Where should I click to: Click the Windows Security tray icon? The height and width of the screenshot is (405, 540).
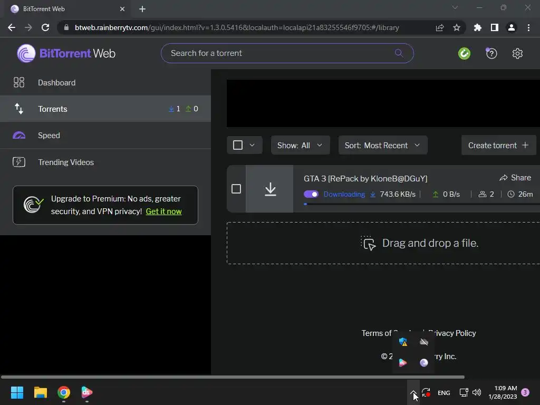(403, 342)
